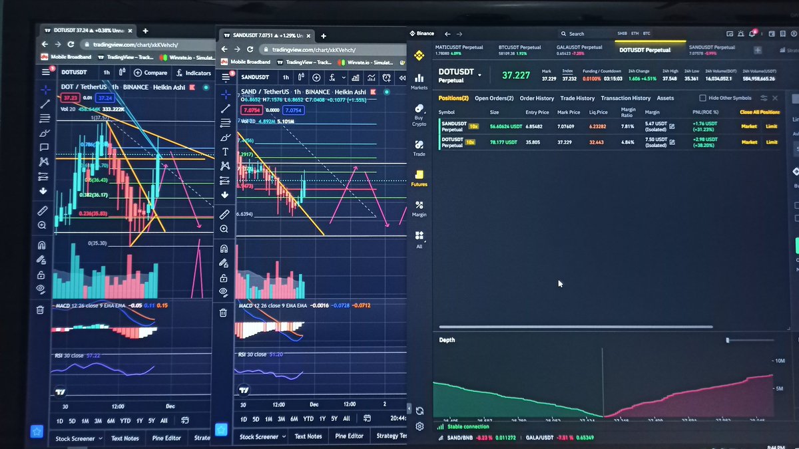Select 1D range in DOT chart

point(60,420)
